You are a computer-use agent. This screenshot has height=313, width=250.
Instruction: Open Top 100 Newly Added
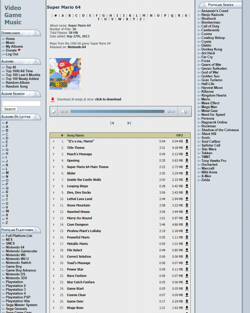click(22, 79)
